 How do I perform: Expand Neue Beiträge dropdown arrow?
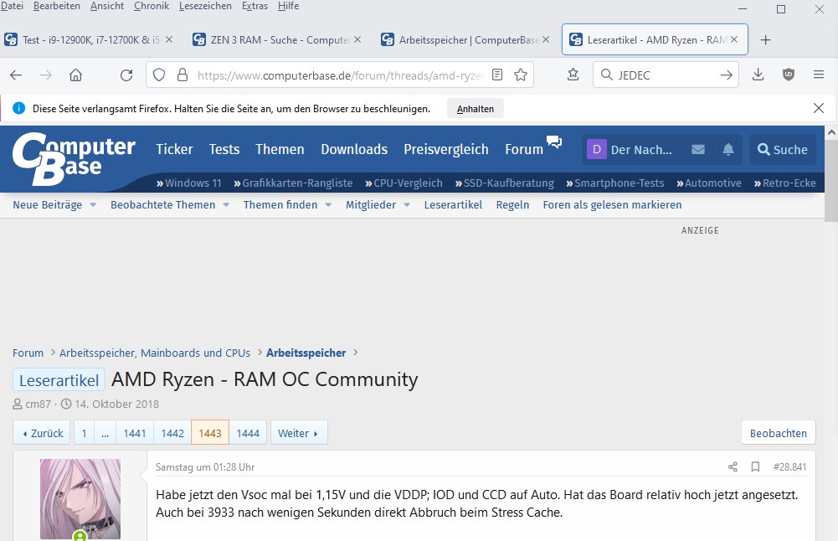click(x=93, y=204)
